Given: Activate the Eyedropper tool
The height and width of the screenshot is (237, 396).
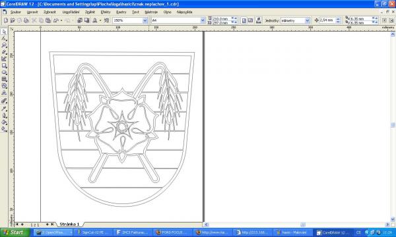Looking at the screenshot, I should click(x=4, y=109).
